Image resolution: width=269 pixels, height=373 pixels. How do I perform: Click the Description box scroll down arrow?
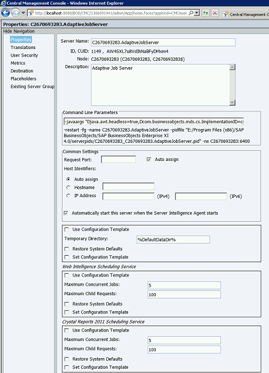[232, 102]
